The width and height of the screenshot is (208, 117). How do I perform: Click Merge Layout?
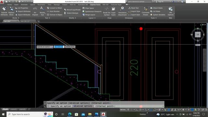[89, 15]
